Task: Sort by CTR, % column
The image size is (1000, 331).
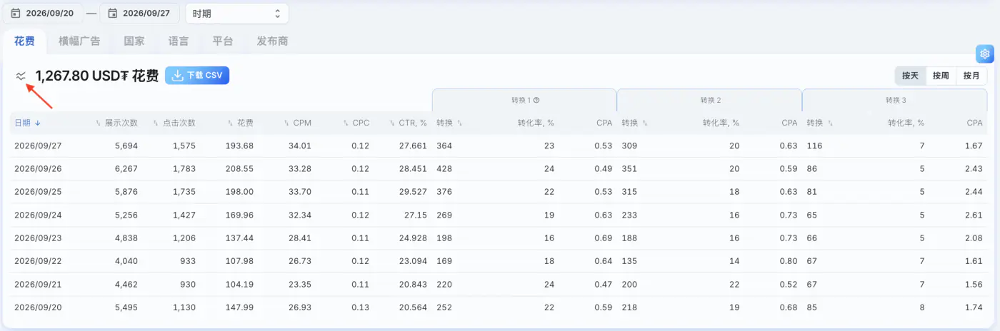Action: 408,123
